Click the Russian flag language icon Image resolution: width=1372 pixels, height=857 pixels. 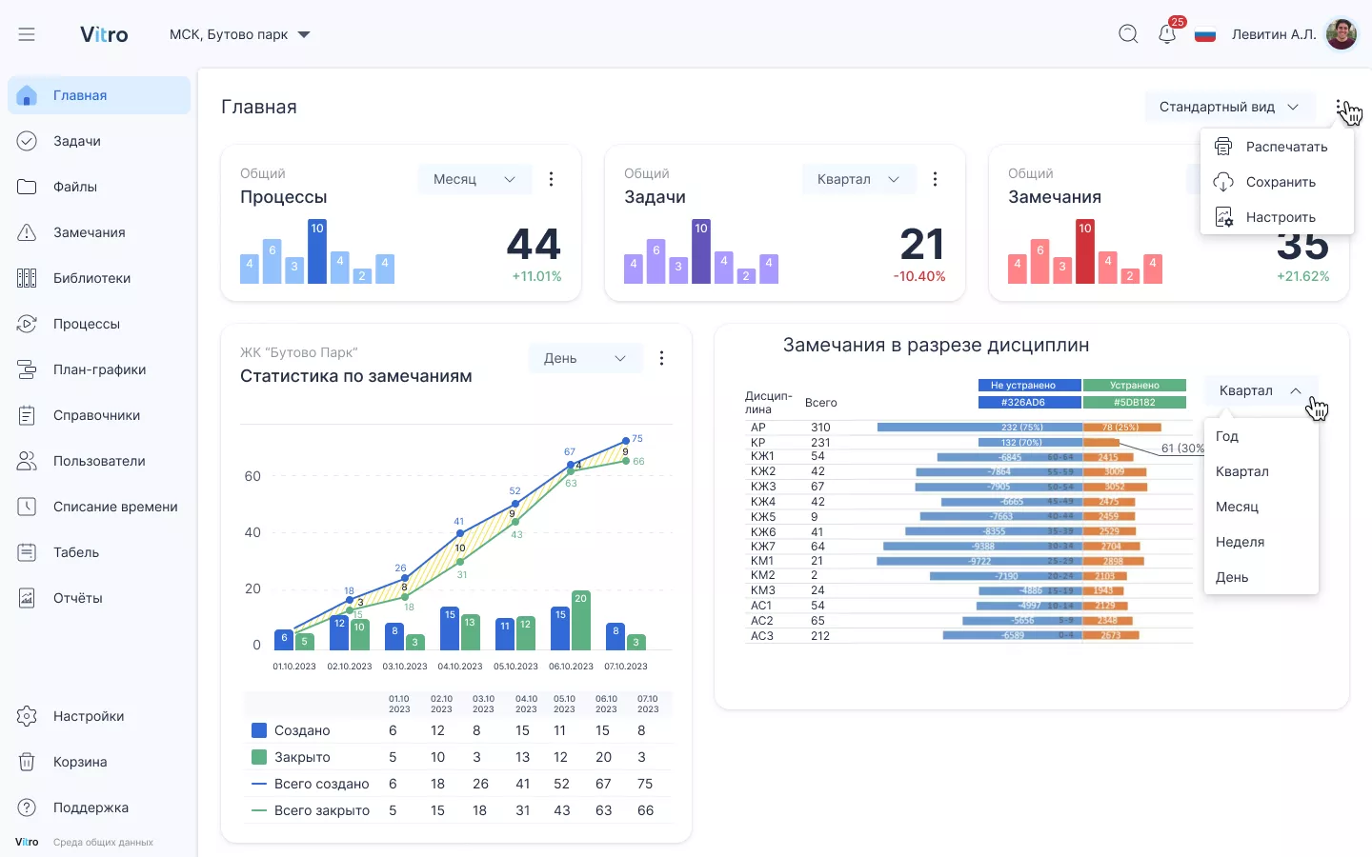coord(1205,35)
